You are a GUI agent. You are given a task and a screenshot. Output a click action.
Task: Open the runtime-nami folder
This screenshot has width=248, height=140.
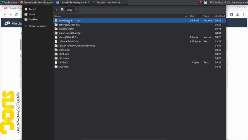pyautogui.click(x=140, y=29)
